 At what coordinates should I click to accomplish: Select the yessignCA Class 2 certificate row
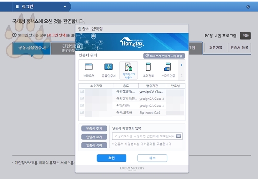pos(132,99)
